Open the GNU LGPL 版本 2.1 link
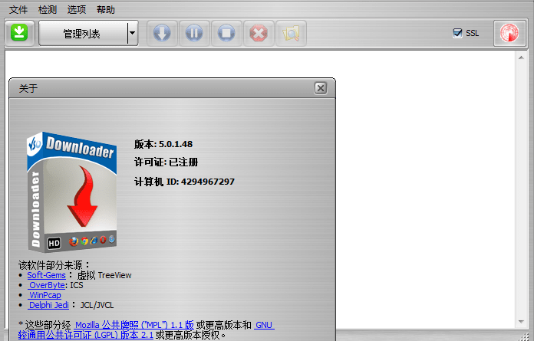Image resolution: width=534 pixels, height=341 pixels. (86, 335)
